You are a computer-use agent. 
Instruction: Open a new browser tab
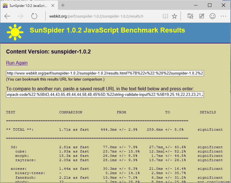click(x=63, y=5)
